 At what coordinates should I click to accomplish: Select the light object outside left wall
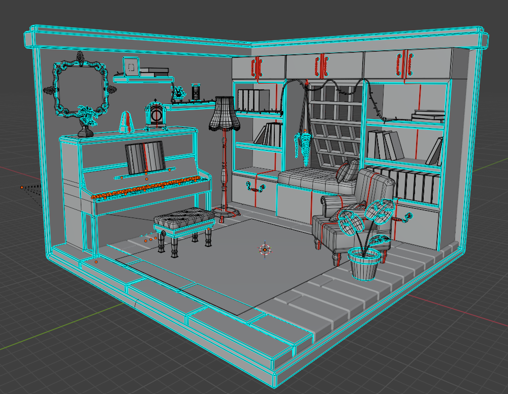[x=22, y=188]
